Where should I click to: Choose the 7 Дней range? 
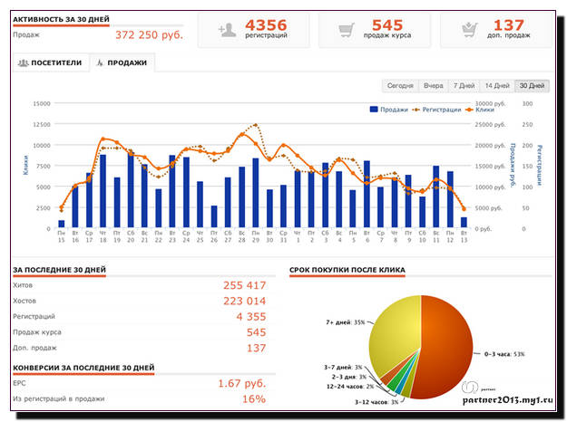click(464, 86)
